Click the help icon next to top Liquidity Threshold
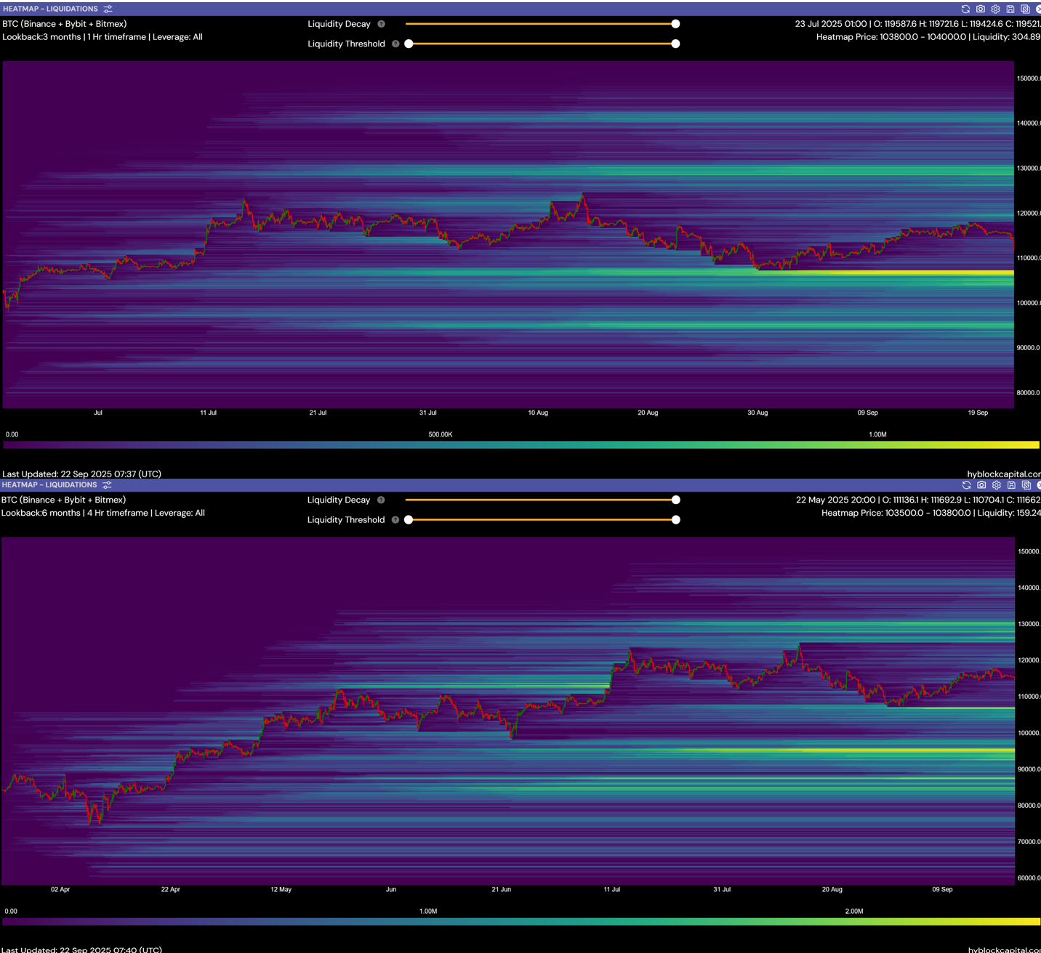Image resolution: width=1041 pixels, height=953 pixels. [x=395, y=44]
